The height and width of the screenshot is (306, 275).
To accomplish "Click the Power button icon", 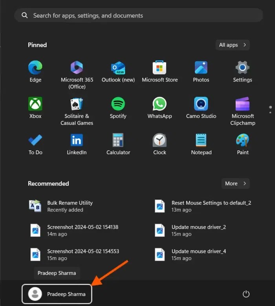I will (x=246, y=294).
